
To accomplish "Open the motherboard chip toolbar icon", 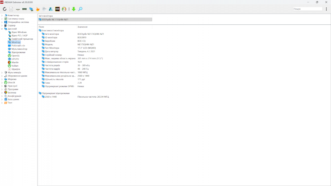I will coord(18,9).
